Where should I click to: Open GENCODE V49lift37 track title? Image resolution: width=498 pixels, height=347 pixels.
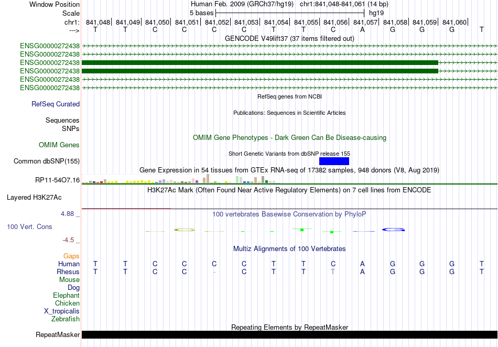point(289,38)
